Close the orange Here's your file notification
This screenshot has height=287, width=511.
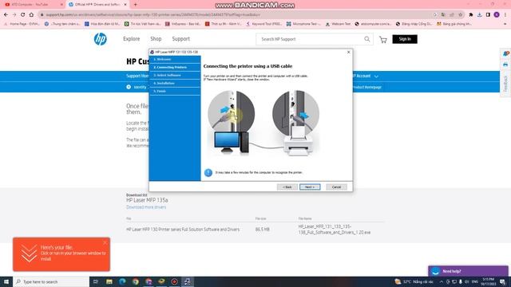pos(105,242)
